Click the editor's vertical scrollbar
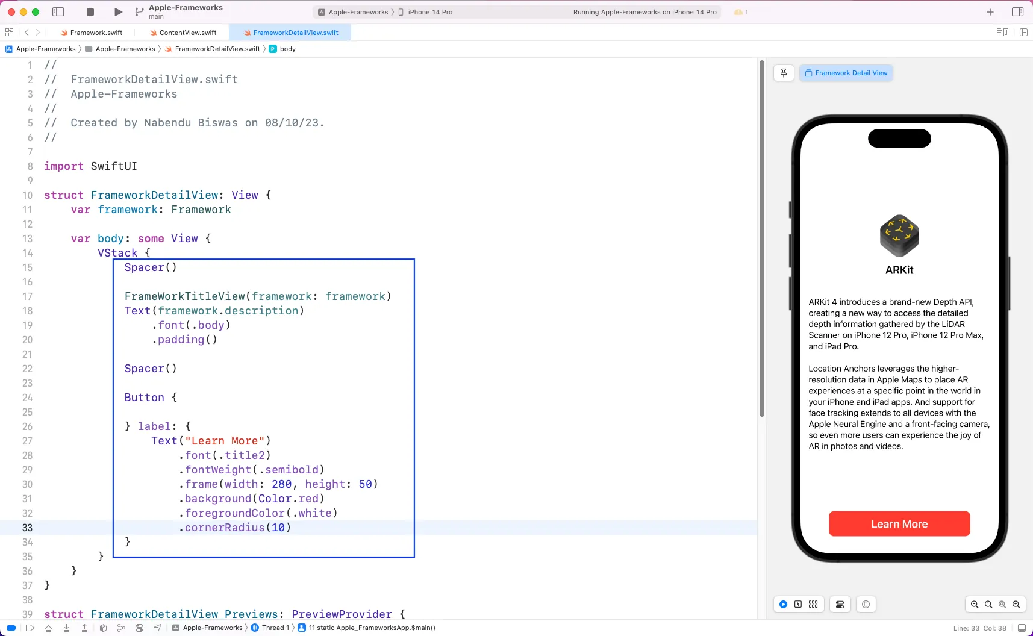 point(762,238)
